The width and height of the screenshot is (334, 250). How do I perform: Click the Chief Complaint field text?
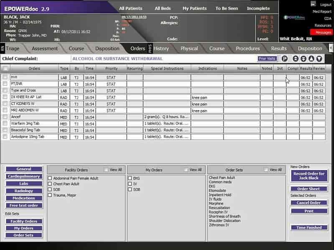(118, 59)
